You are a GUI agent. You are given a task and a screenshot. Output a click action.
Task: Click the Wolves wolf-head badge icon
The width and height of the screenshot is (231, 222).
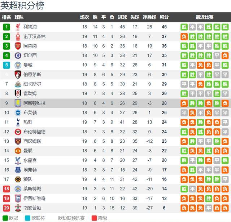coord(18,179)
